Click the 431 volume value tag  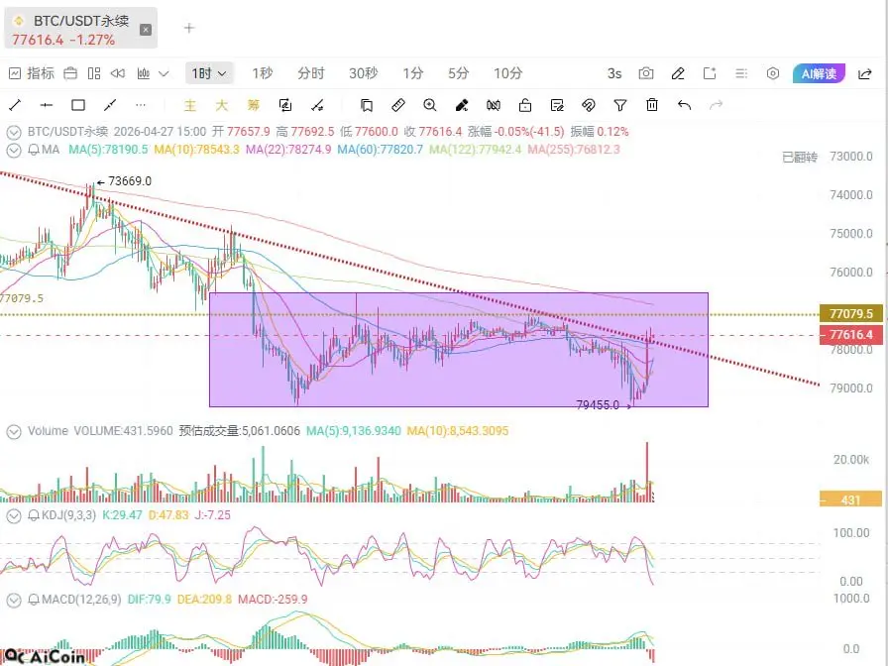pyautogui.click(x=850, y=499)
